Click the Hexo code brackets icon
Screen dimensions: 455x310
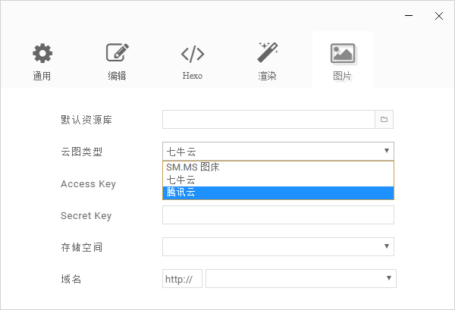[192, 54]
